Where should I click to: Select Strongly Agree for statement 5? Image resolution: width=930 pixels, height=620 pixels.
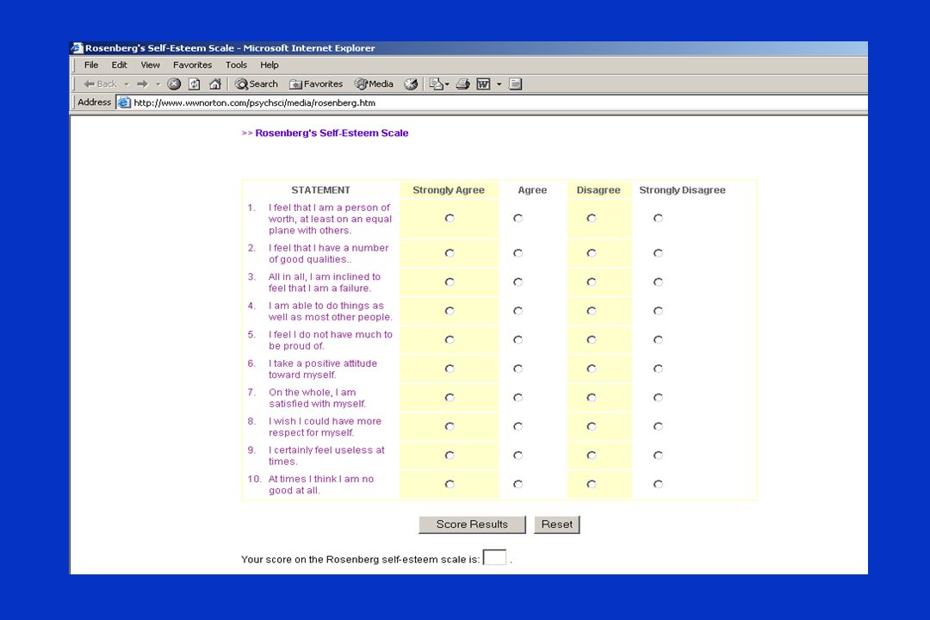click(x=449, y=340)
